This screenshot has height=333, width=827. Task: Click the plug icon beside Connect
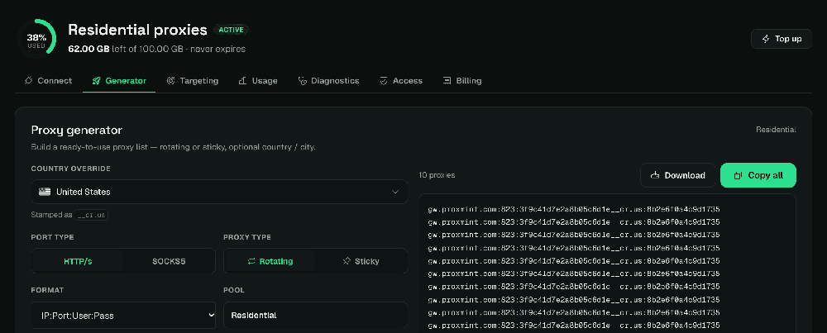29,81
